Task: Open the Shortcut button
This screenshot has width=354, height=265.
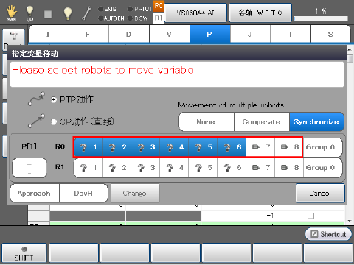Action: coord(328,234)
